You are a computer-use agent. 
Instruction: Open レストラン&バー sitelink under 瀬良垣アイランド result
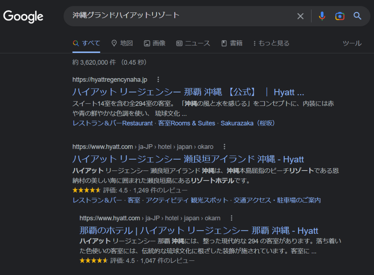pyautogui.click(x=97, y=200)
